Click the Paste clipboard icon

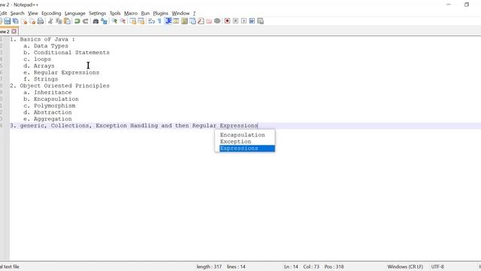click(x=67, y=21)
